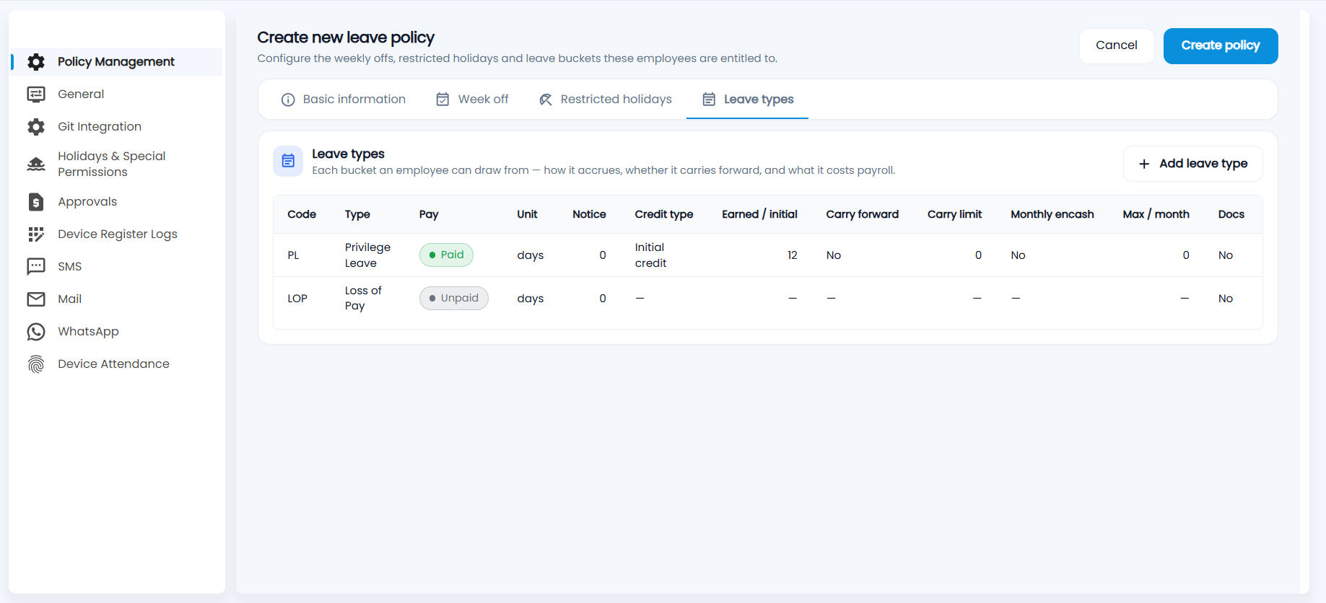Click the plus icon on Add leave type

point(1144,164)
